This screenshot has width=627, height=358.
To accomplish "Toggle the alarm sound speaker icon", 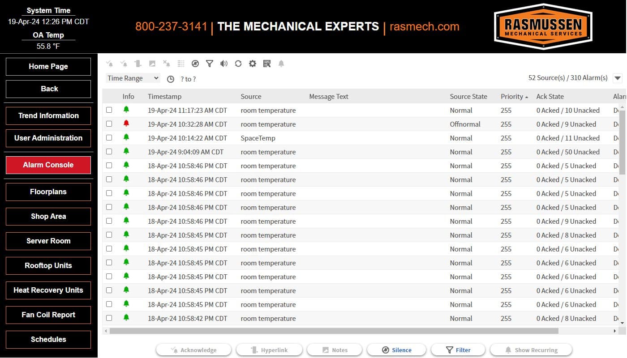I will coord(224,64).
